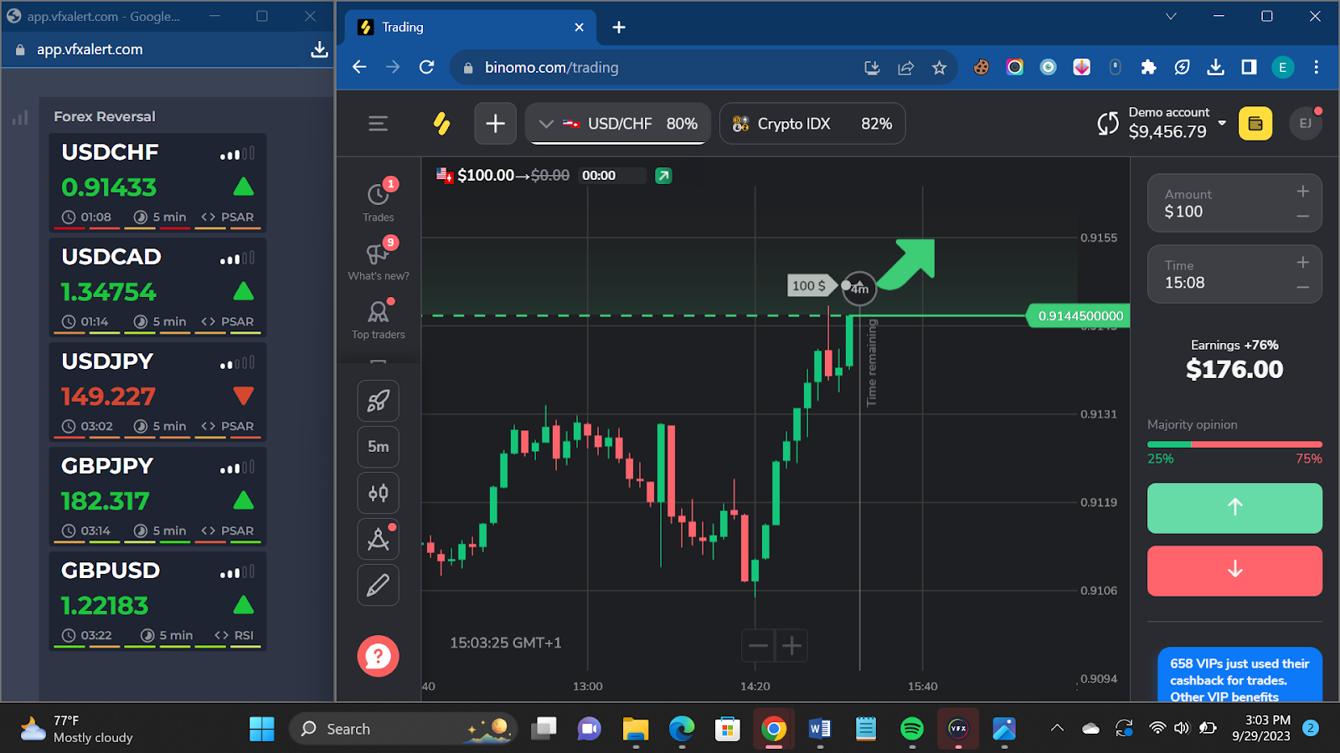Decrease the trade Time with minus
Image resolution: width=1340 pixels, height=753 pixels.
coord(1302,288)
